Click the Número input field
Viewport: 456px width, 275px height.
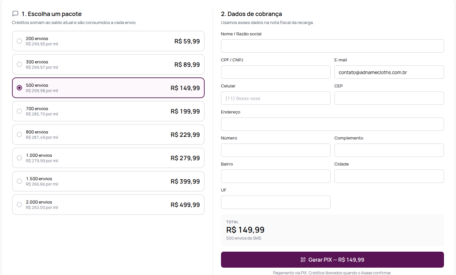coord(275,150)
